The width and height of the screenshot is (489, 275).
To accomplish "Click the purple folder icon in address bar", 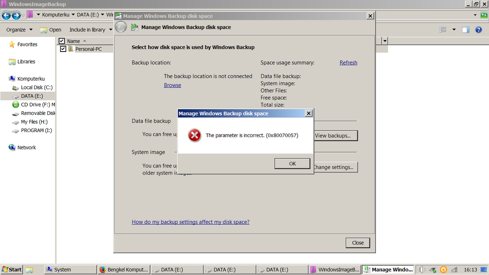I will click(x=30, y=15).
